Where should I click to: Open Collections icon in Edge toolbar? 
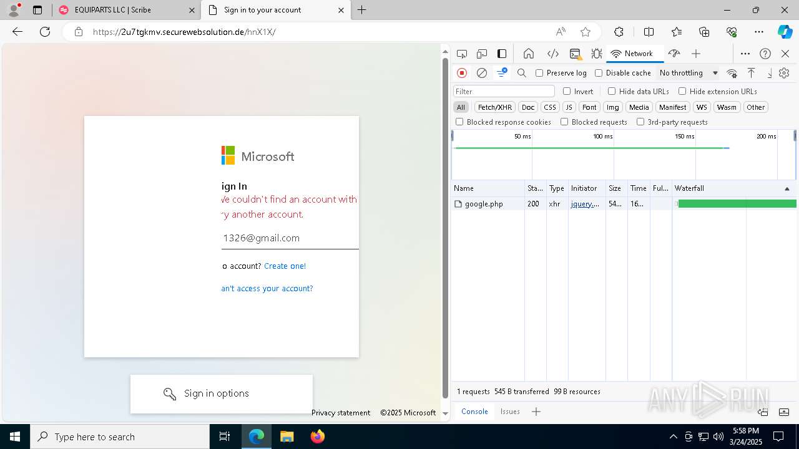(704, 32)
